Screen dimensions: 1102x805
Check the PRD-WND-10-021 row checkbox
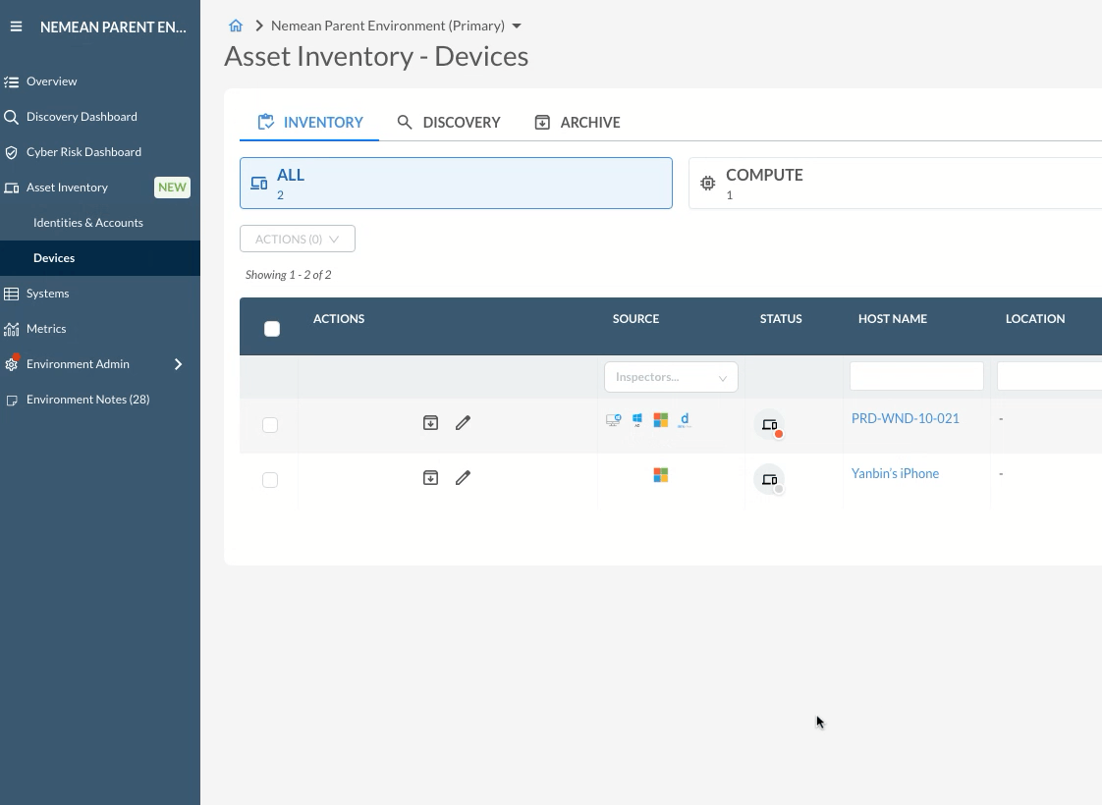(x=270, y=425)
